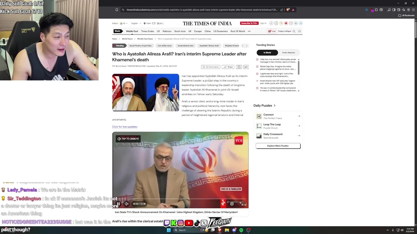Open the Pakistan section tab
Image resolution: width=417 pixels, height=234 pixels.
coord(167,31)
